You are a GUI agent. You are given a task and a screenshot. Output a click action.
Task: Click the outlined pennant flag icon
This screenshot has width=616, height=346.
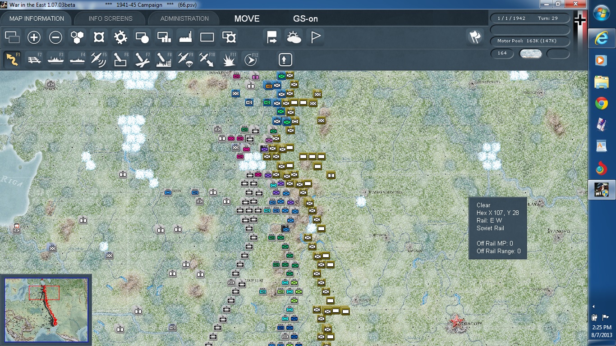(315, 37)
